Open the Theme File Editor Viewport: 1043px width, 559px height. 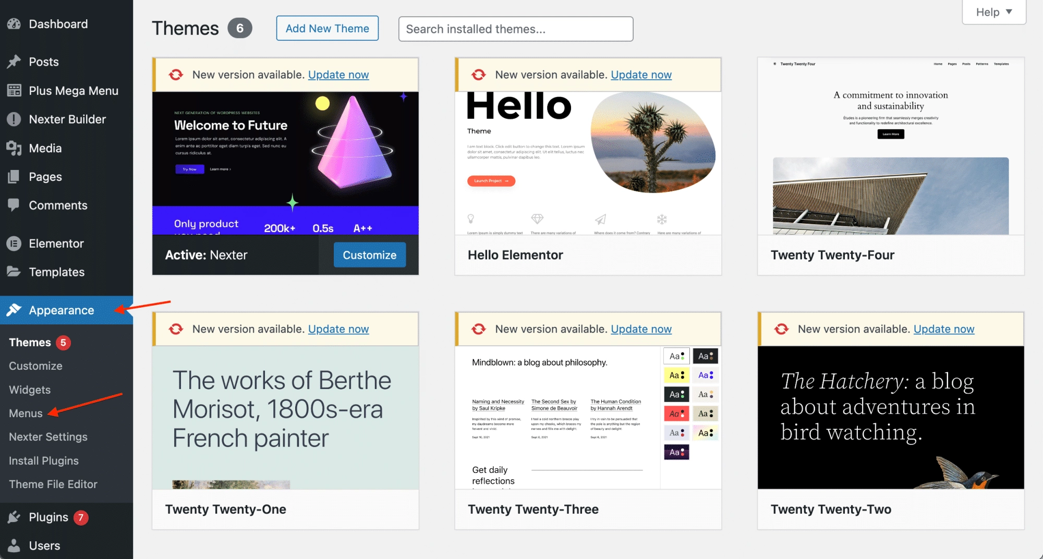[x=53, y=484]
